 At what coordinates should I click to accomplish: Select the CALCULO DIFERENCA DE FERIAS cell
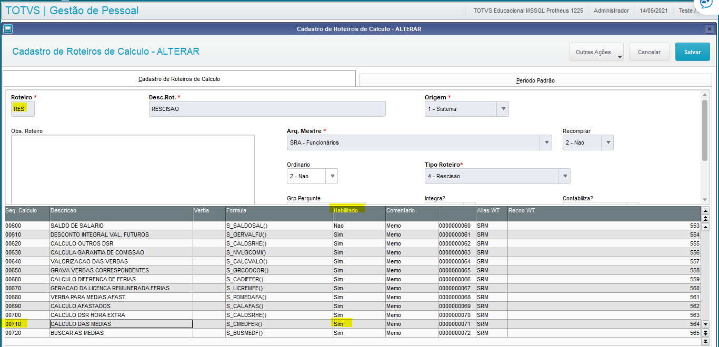click(x=121, y=279)
